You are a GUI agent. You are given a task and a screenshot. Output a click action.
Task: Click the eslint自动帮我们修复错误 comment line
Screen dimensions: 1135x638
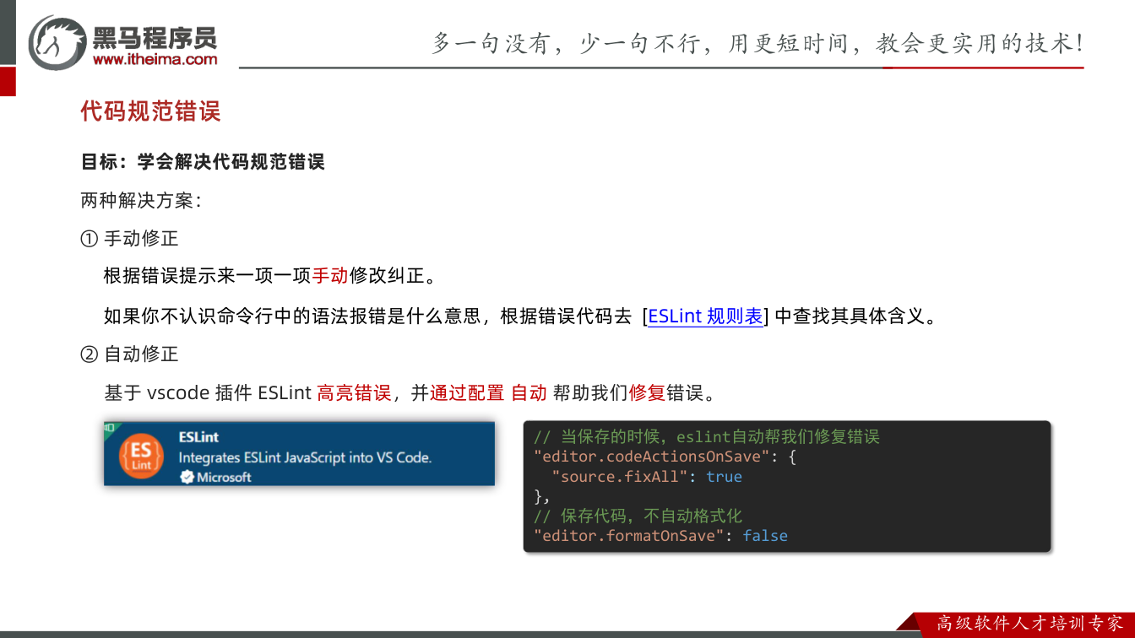[x=707, y=436]
